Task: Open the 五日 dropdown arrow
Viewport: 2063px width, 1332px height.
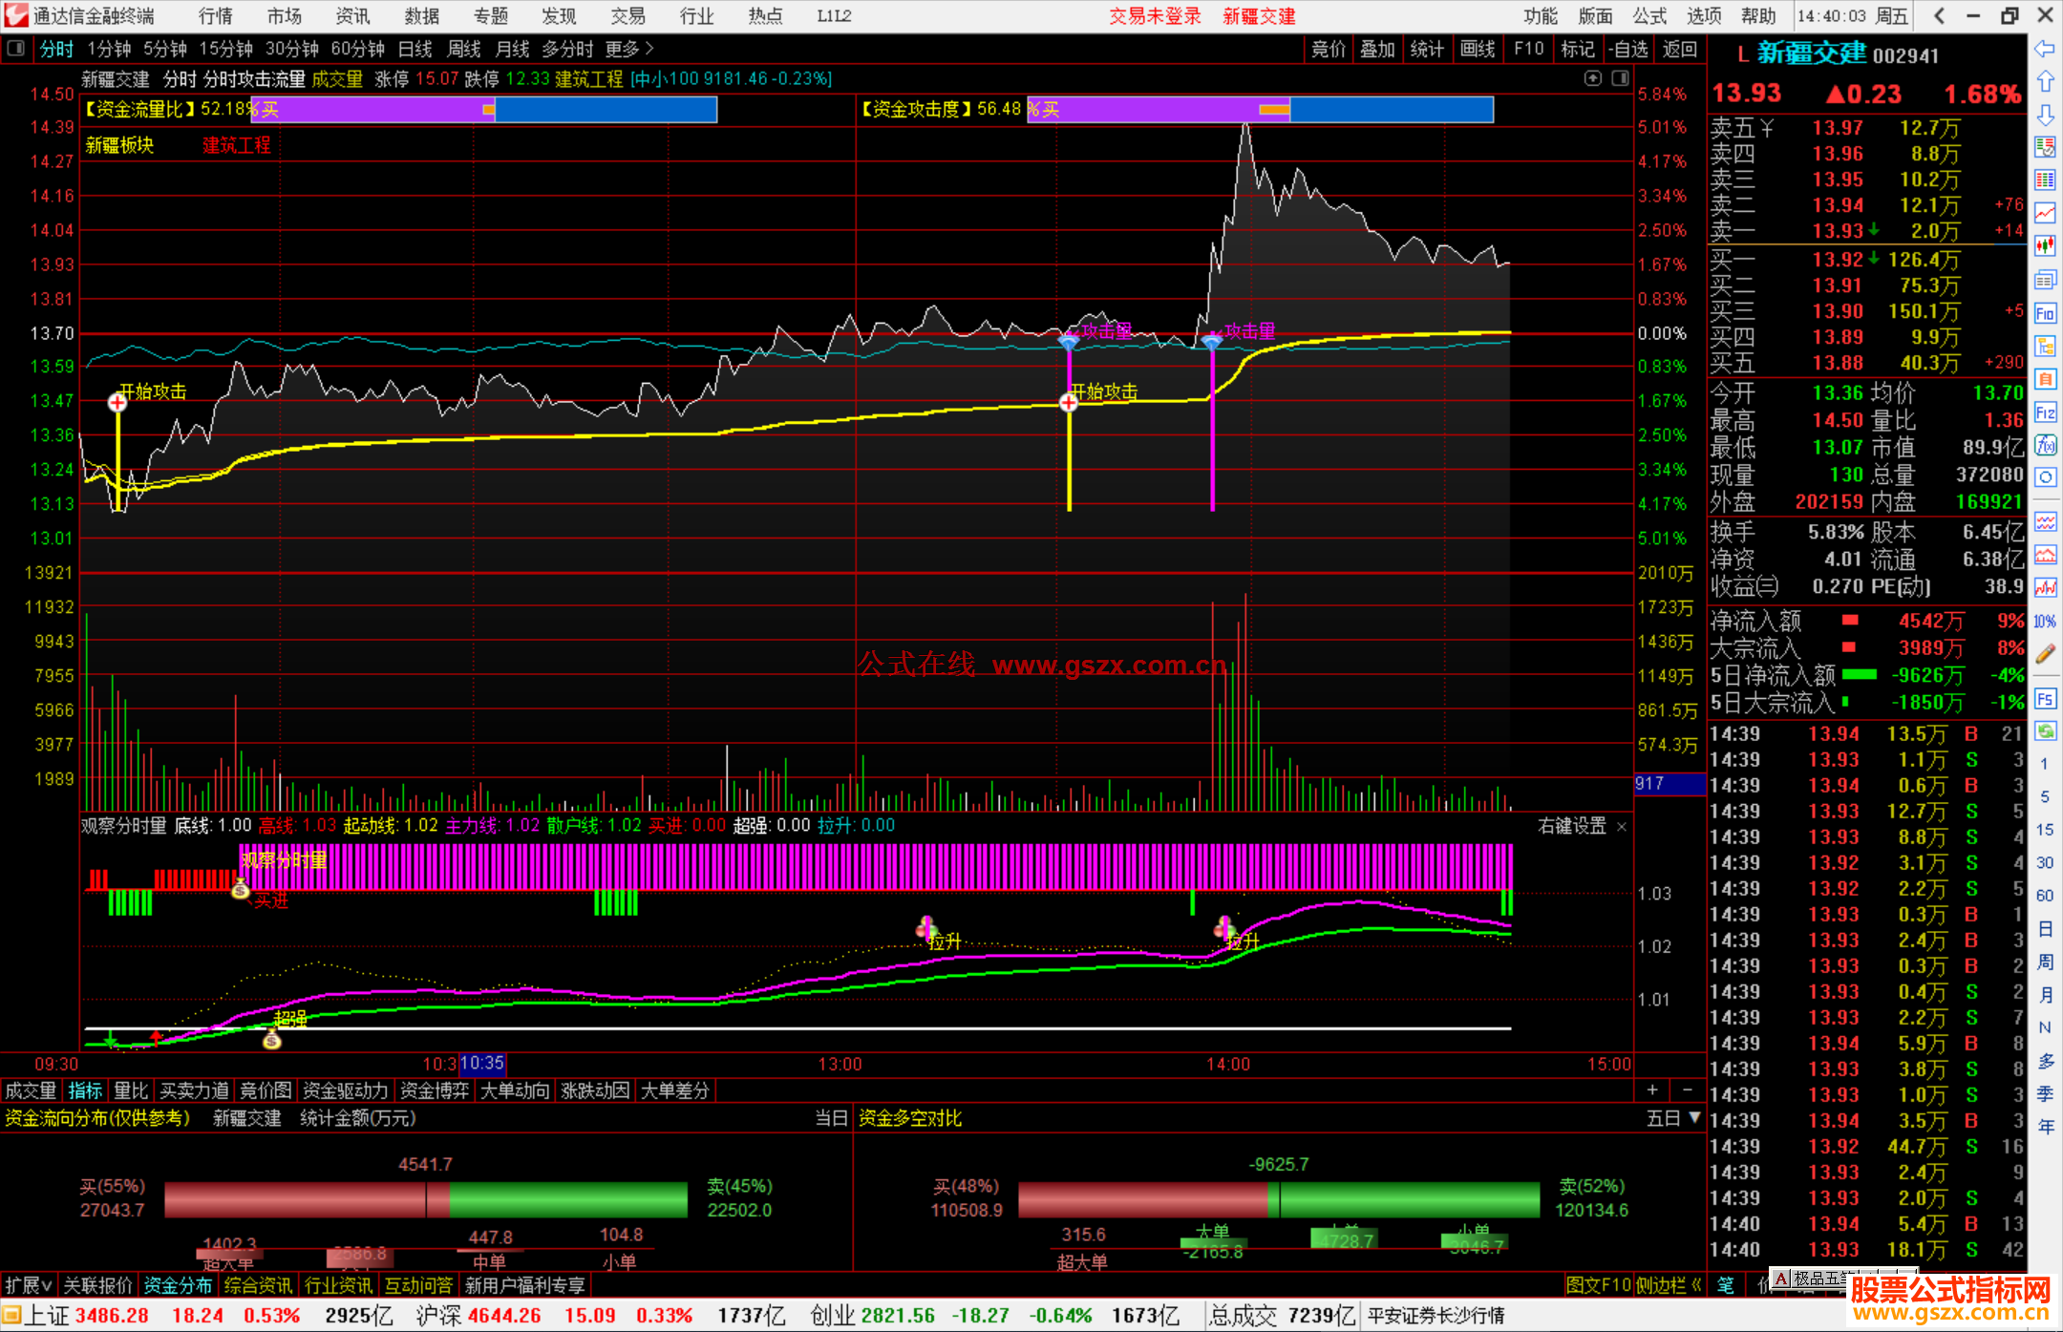Action: (x=1695, y=1117)
